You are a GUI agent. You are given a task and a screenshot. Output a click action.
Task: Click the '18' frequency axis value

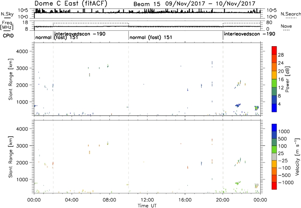(25, 23)
